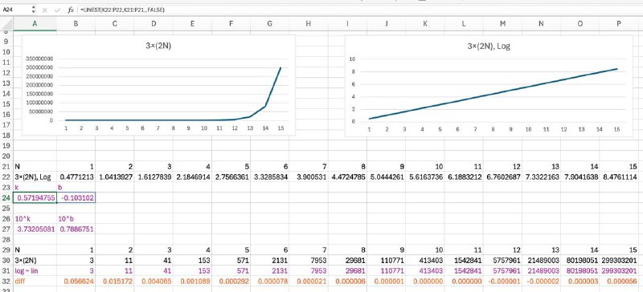
Task: Select the "N" label cell in row 29
Action: click(x=35, y=249)
